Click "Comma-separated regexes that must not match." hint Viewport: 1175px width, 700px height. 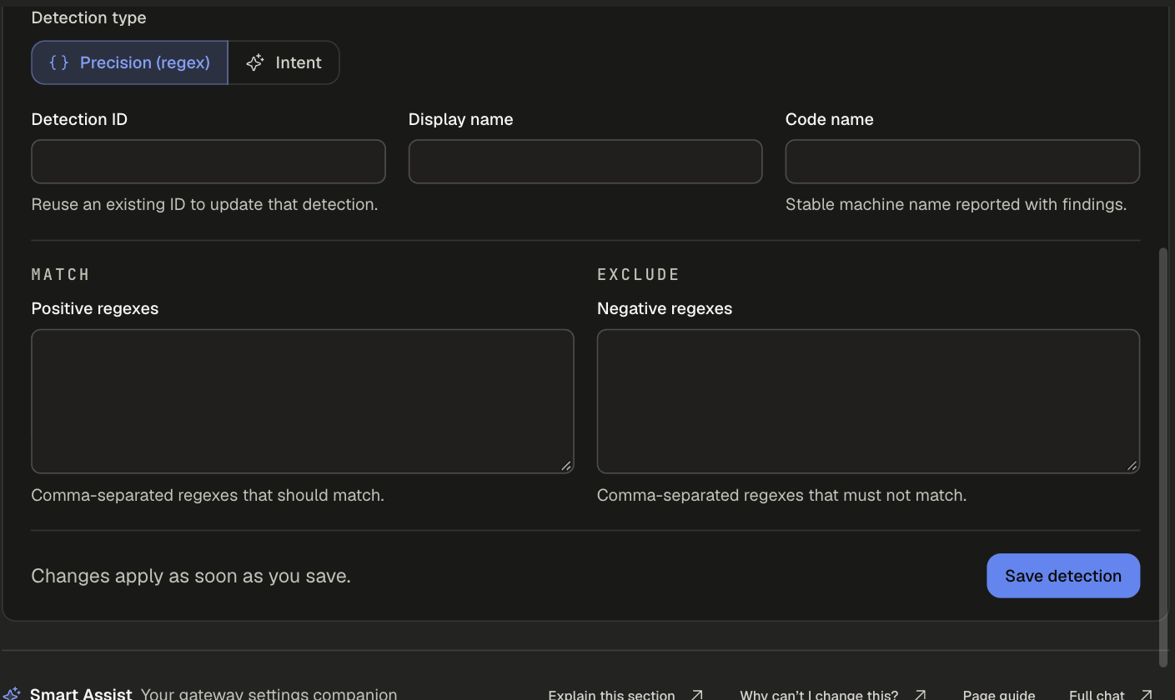coord(781,495)
